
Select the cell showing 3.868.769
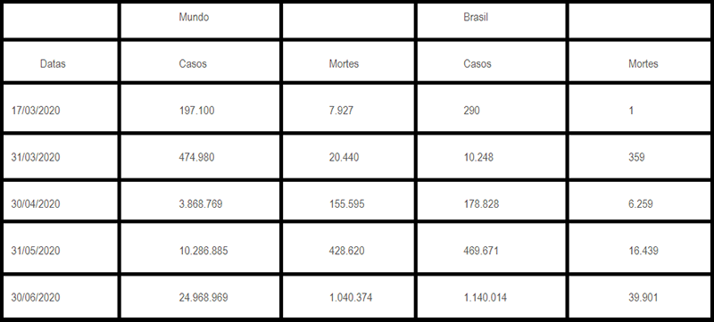pyautogui.click(x=199, y=201)
